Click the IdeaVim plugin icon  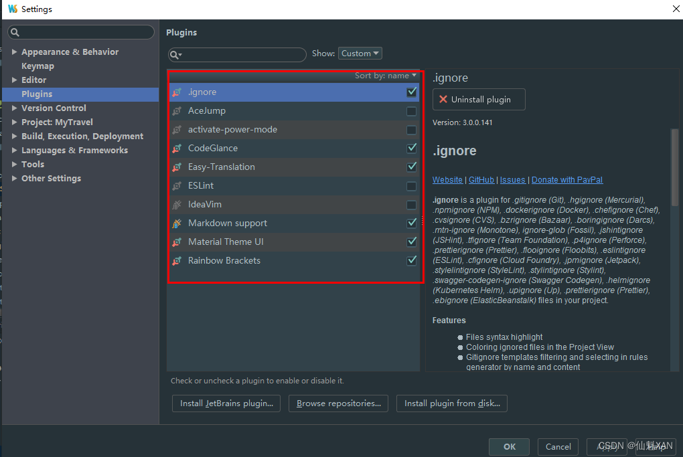177,205
